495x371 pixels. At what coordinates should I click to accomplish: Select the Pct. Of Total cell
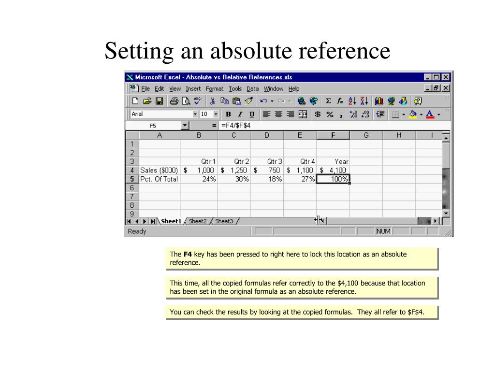coord(160,179)
